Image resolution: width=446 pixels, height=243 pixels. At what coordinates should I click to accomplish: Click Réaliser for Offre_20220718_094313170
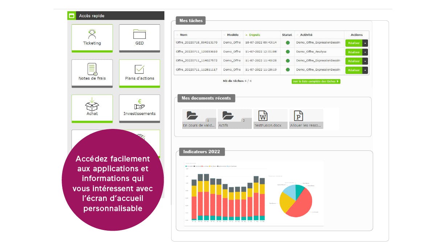tap(354, 43)
